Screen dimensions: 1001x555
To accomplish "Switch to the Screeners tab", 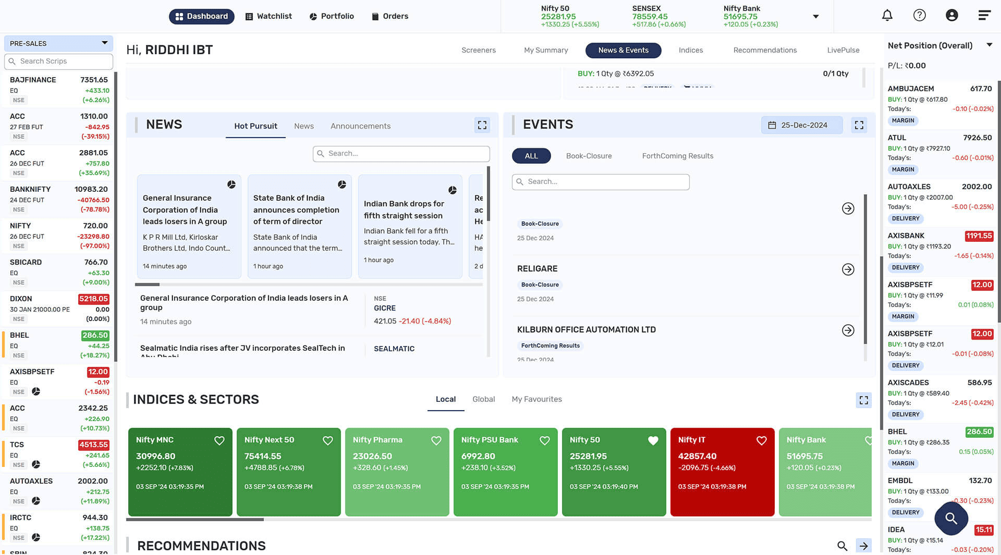I will point(479,50).
